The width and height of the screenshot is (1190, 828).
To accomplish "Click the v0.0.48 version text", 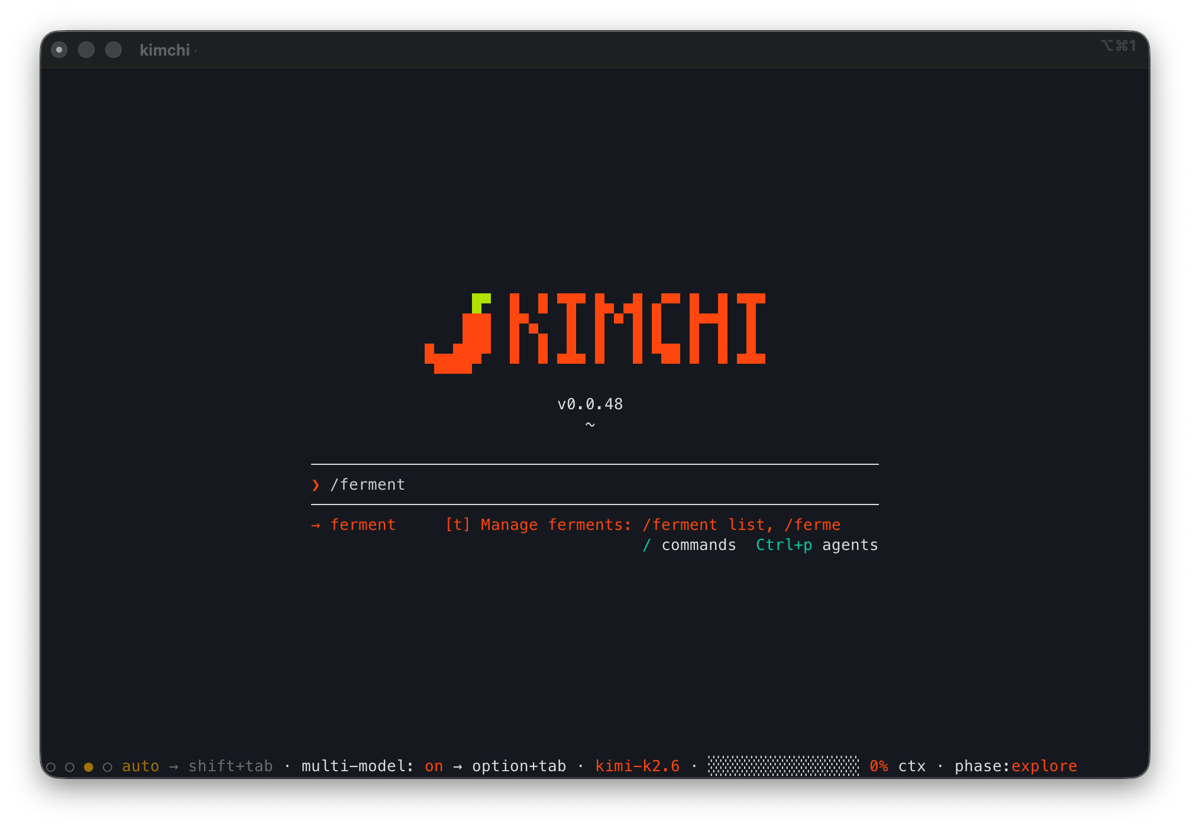I will coord(590,404).
